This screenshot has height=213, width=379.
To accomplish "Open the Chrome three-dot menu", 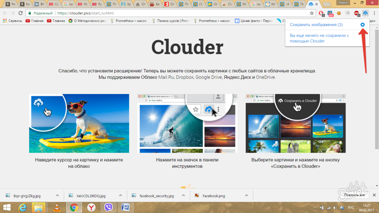I will tap(374, 13).
